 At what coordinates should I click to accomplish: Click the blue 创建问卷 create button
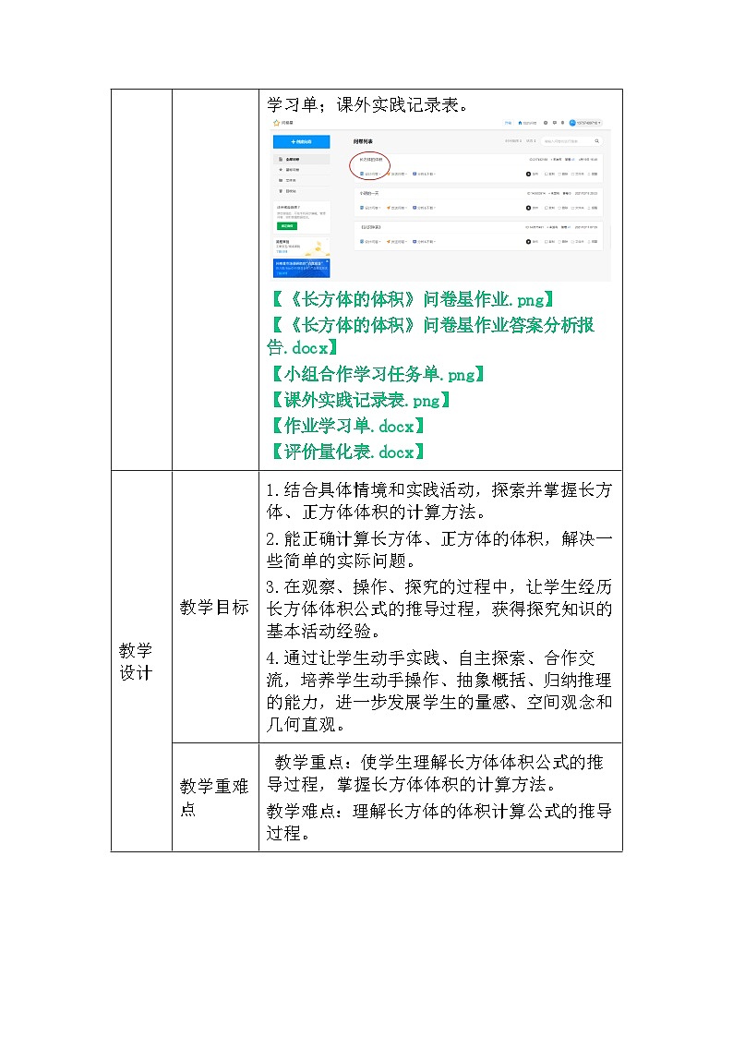pyautogui.click(x=301, y=141)
